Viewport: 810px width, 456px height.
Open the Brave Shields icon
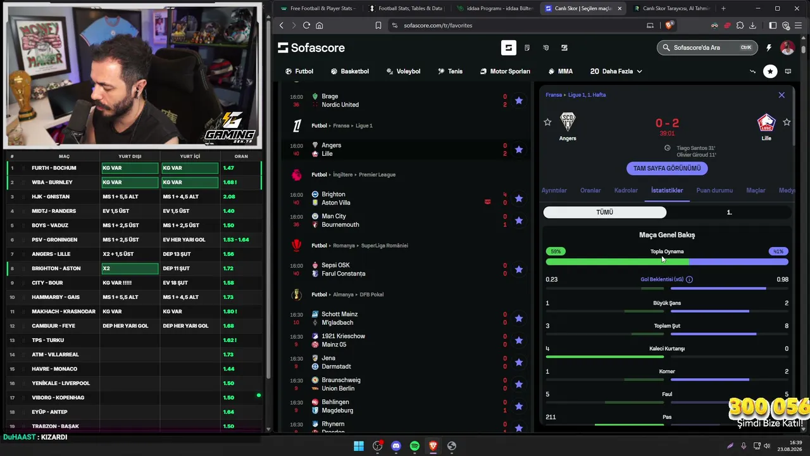click(670, 25)
